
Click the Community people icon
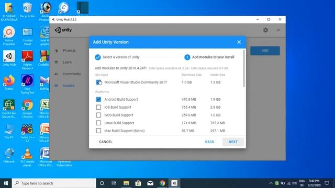pyautogui.click(x=56, y=74)
